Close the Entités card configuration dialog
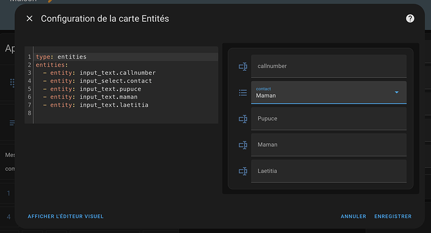The height and width of the screenshot is (233, 431). coord(29,19)
